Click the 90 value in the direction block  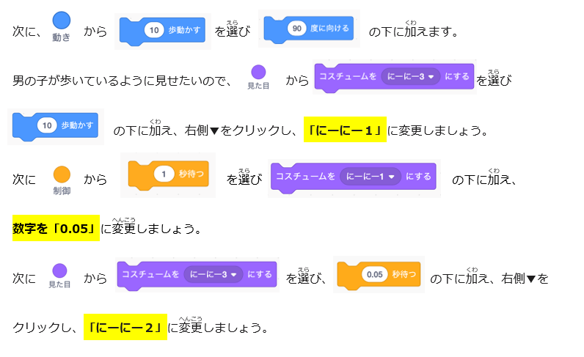point(296,29)
